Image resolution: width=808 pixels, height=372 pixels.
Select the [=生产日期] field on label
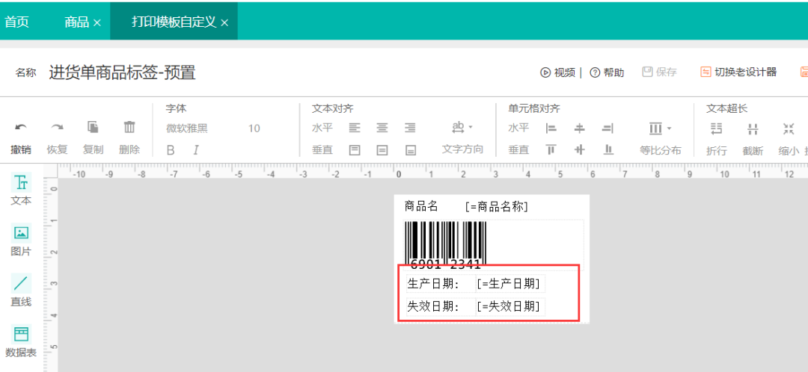[510, 284]
